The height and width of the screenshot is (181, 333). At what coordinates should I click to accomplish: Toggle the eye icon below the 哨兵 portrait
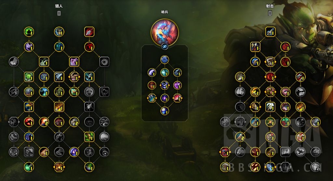pyautogui.click(x=165, y=46)
